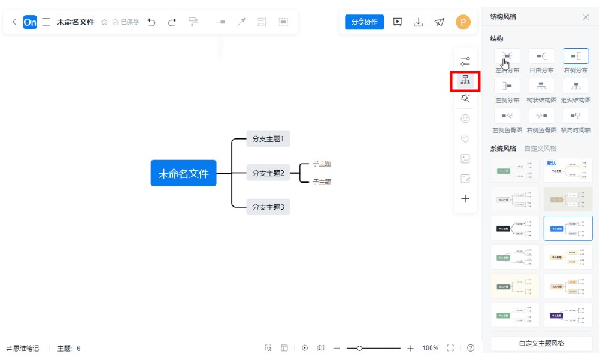Switch to 自定义风格 tab

click(x=540, y=149)
